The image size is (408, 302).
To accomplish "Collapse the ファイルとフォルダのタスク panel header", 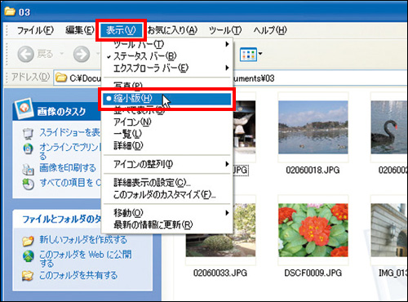I will click(57, 219).
